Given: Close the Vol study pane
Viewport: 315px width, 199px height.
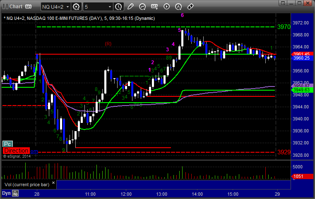Looking at the screenshot, I should tap(53, 183).
